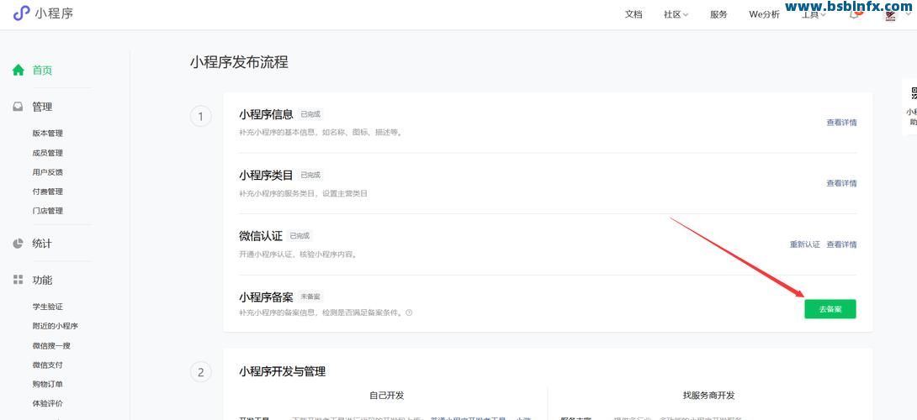
Task: Click the 功能 section label
Action: [x=42, y=280]
